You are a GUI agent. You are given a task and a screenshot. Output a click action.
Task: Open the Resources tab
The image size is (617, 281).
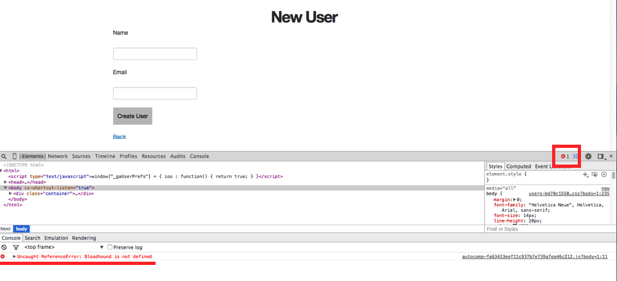coord(154,156)
